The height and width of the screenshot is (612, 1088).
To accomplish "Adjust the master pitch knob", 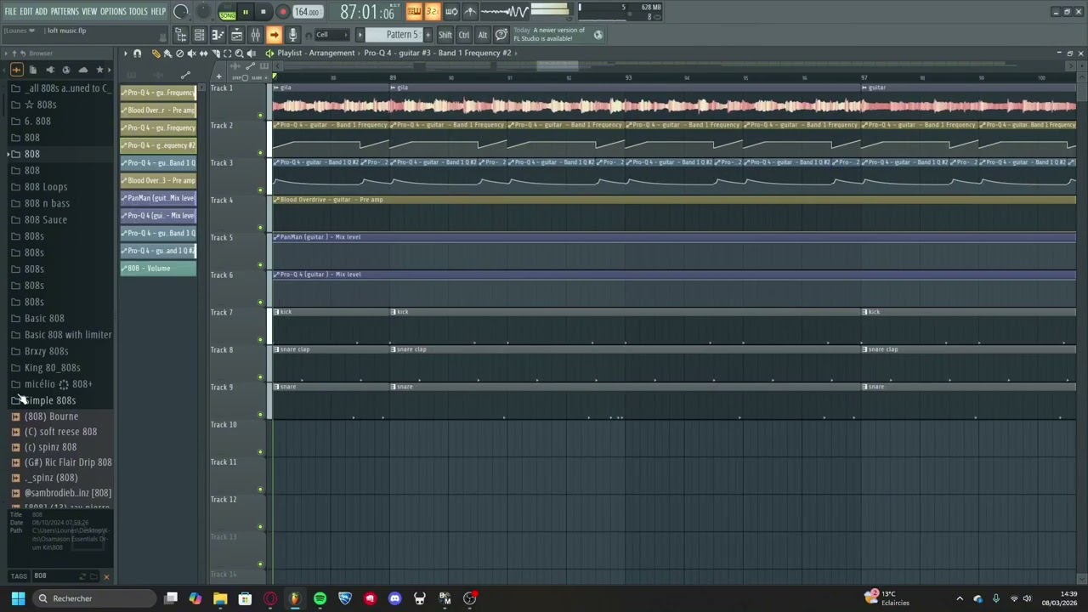I will [203, 11].
